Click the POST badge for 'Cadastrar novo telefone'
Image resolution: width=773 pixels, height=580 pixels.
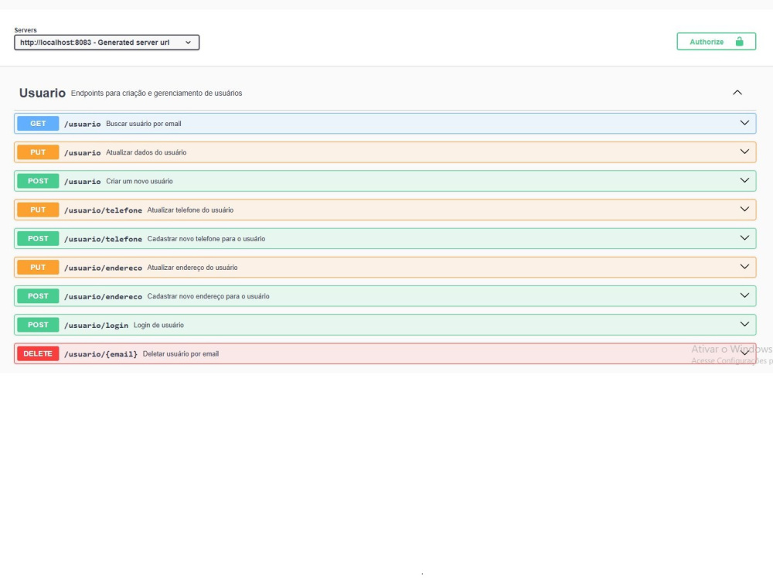point(38,238)
